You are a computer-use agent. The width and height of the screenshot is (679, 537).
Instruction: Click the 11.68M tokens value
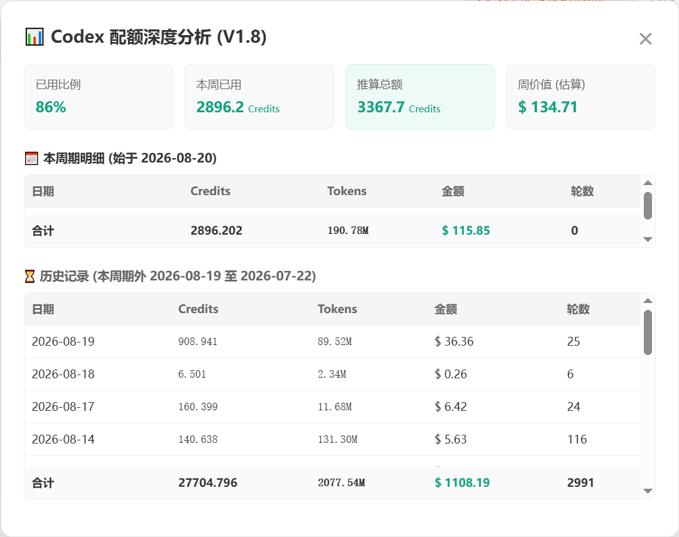click(335, 407)
